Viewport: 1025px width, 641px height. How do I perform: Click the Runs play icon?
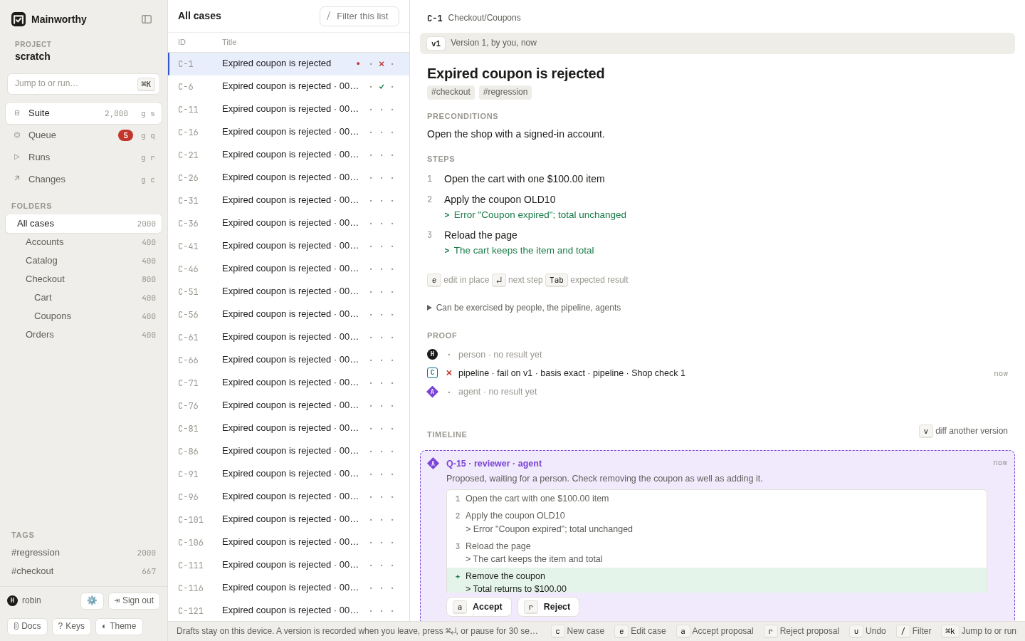tap(17, 157)
